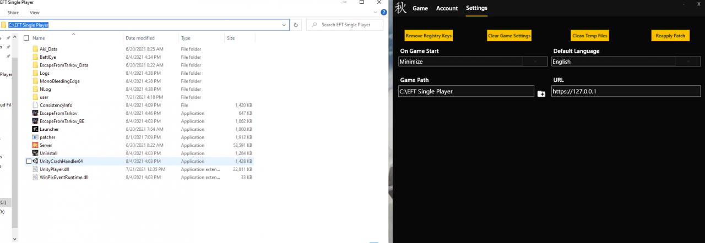705x243 pixels.
Task: Click the BattlEye folder icon
Action: tap(35, 57)
